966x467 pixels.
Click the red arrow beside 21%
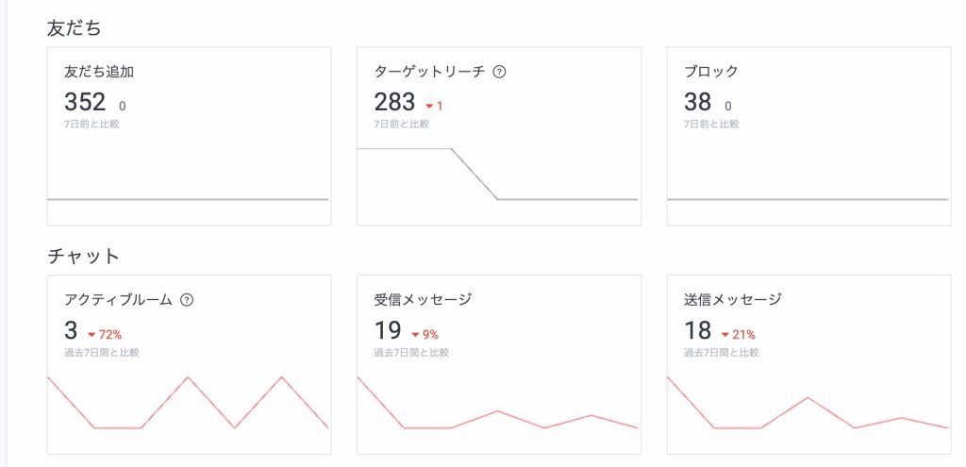click(x=724, y=334)
